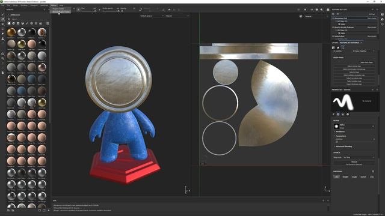Open the Material properties section icon
The image size is (385, 216).
pos(348,114)
